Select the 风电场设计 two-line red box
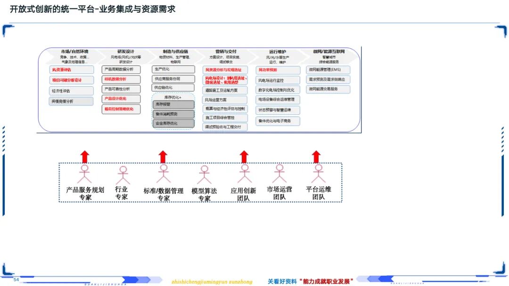The height and width of the screenshot is (286, 509). tap(225, 80)
